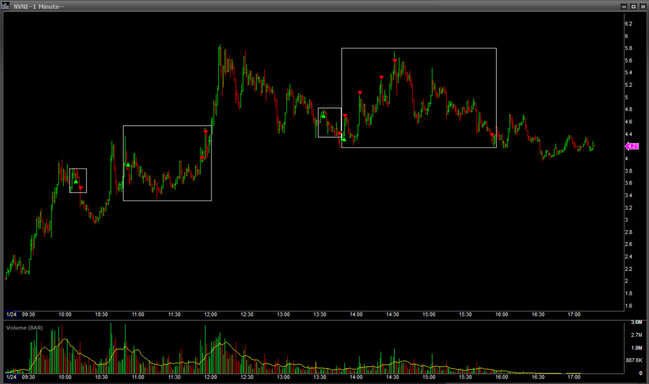Click the 4.4 price axis label

[628, 134]
